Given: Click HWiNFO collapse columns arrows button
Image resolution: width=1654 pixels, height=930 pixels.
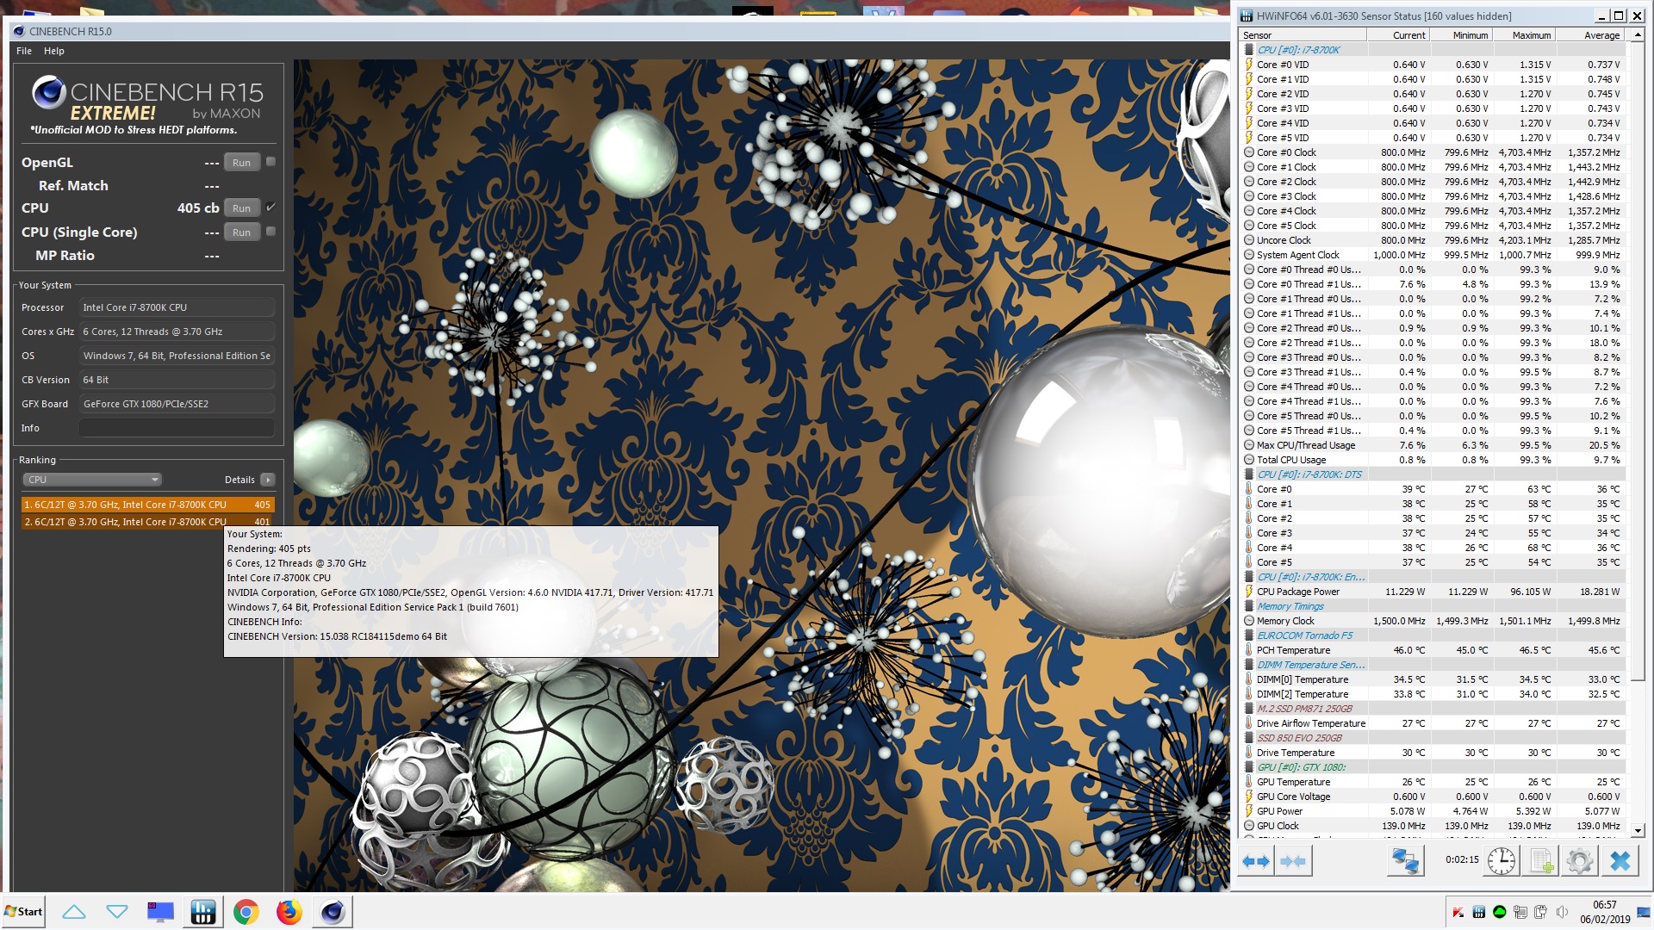Looking at the screenshot, I should coord(1293,861).
